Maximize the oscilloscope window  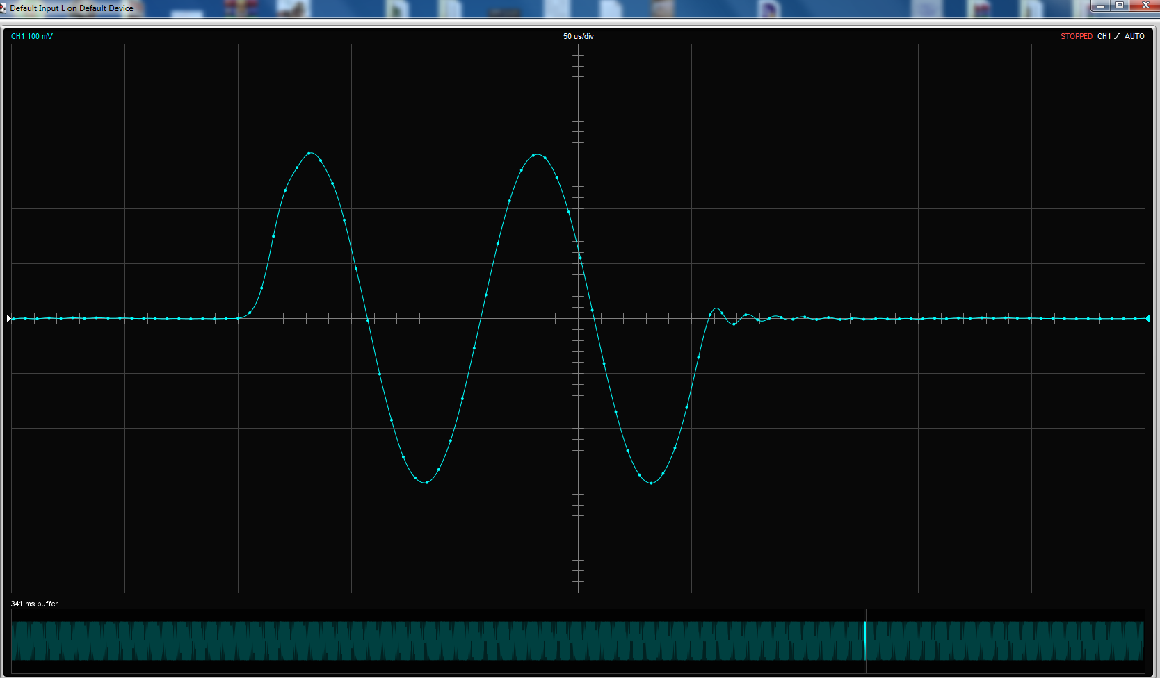point(1120,6)
